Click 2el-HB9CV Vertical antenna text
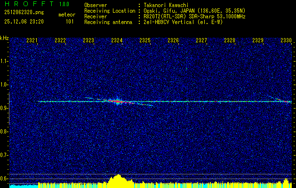 tap(183, 22)
